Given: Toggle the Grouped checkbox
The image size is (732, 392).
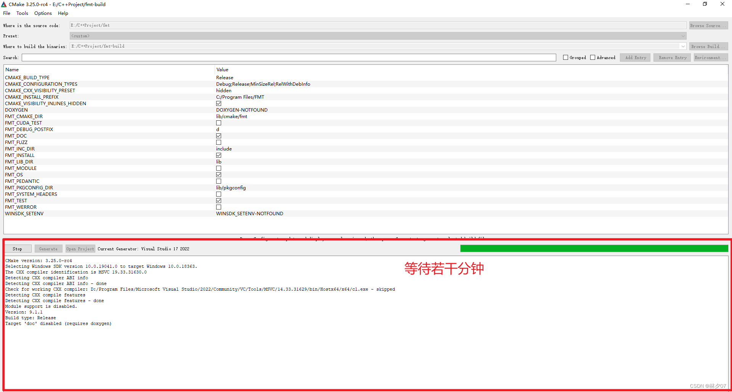Looking at the screenshot, I should [565, 58].
